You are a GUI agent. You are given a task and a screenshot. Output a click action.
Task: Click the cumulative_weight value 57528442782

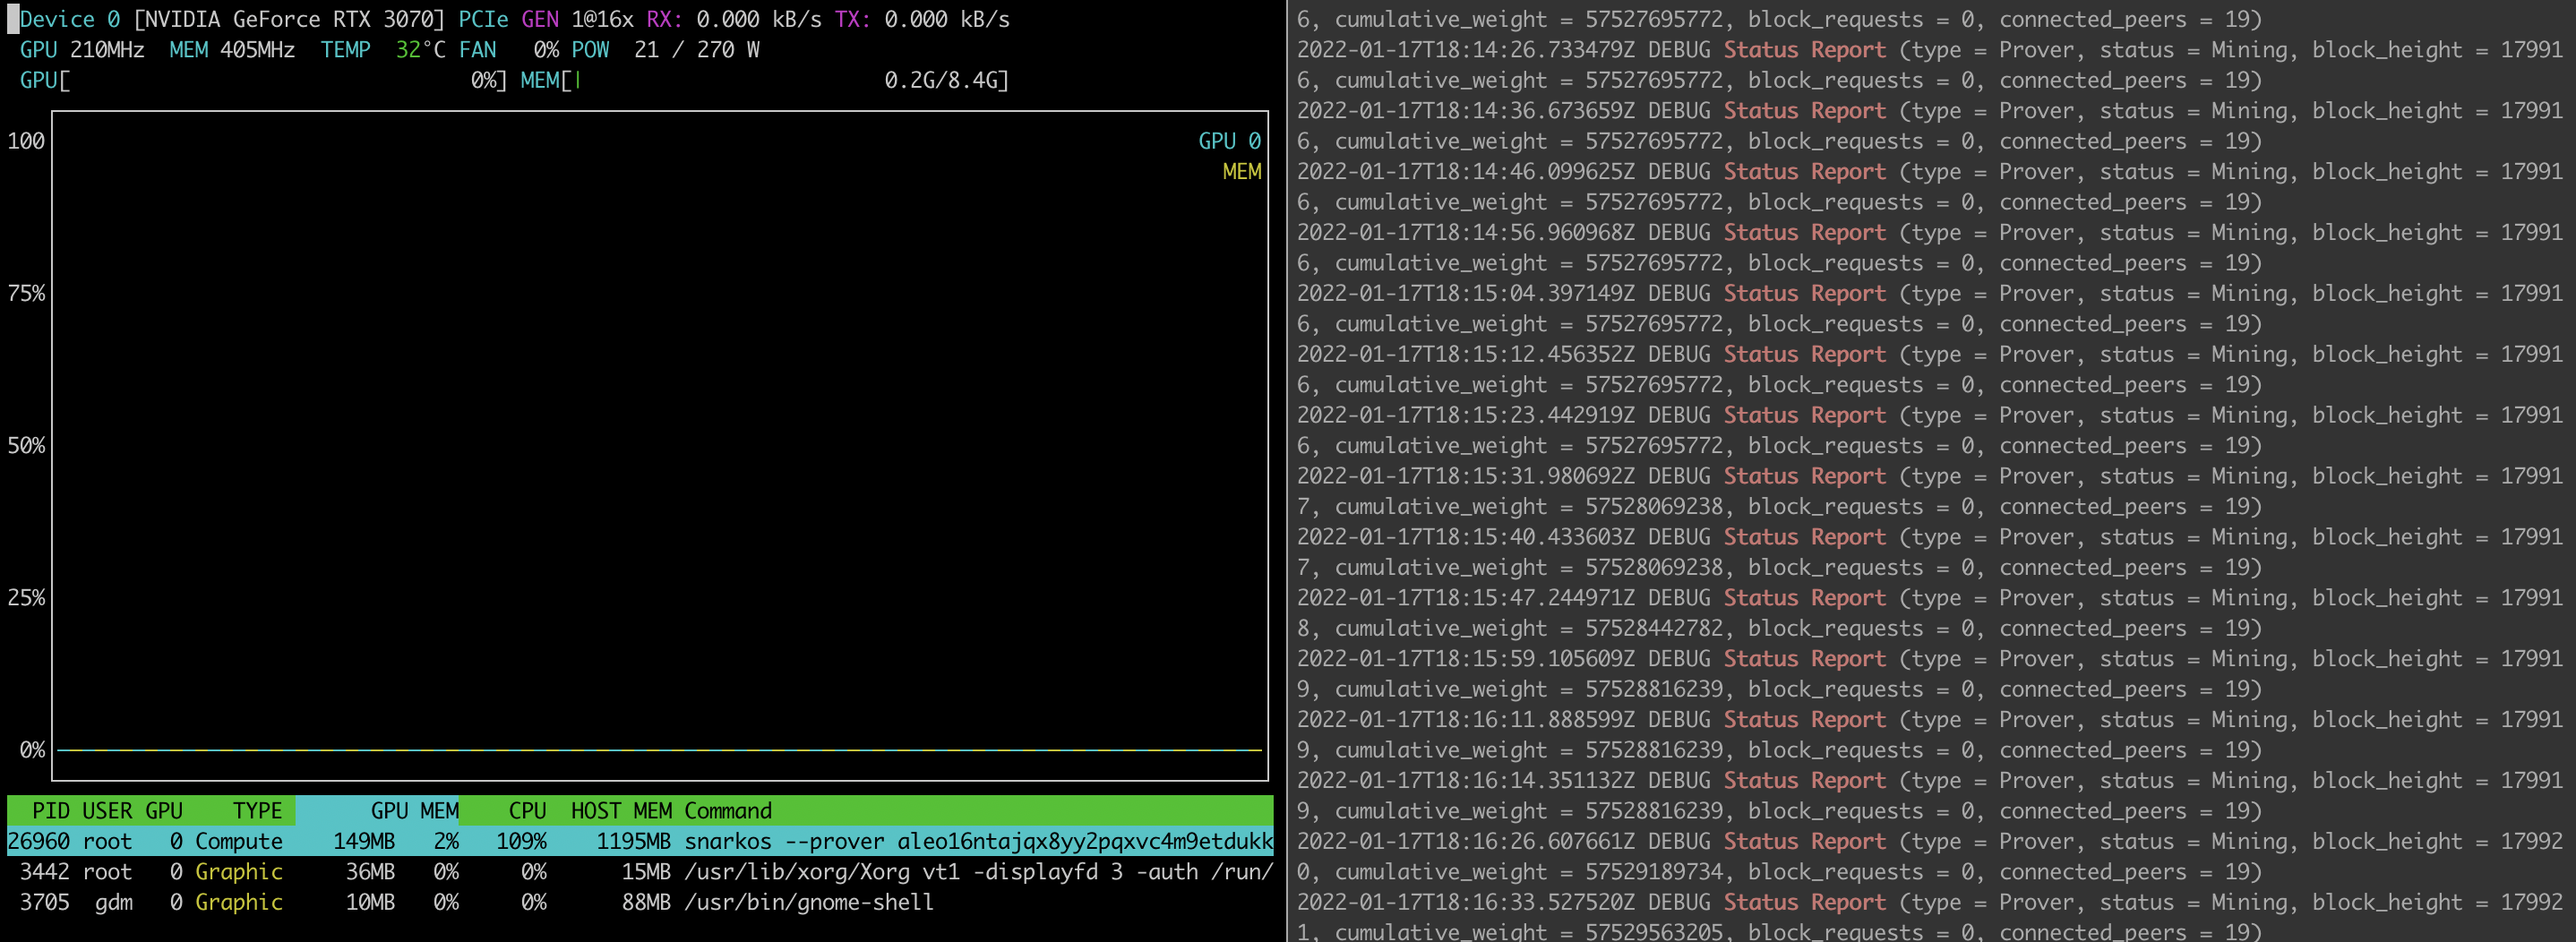(x=1654, y=628)
